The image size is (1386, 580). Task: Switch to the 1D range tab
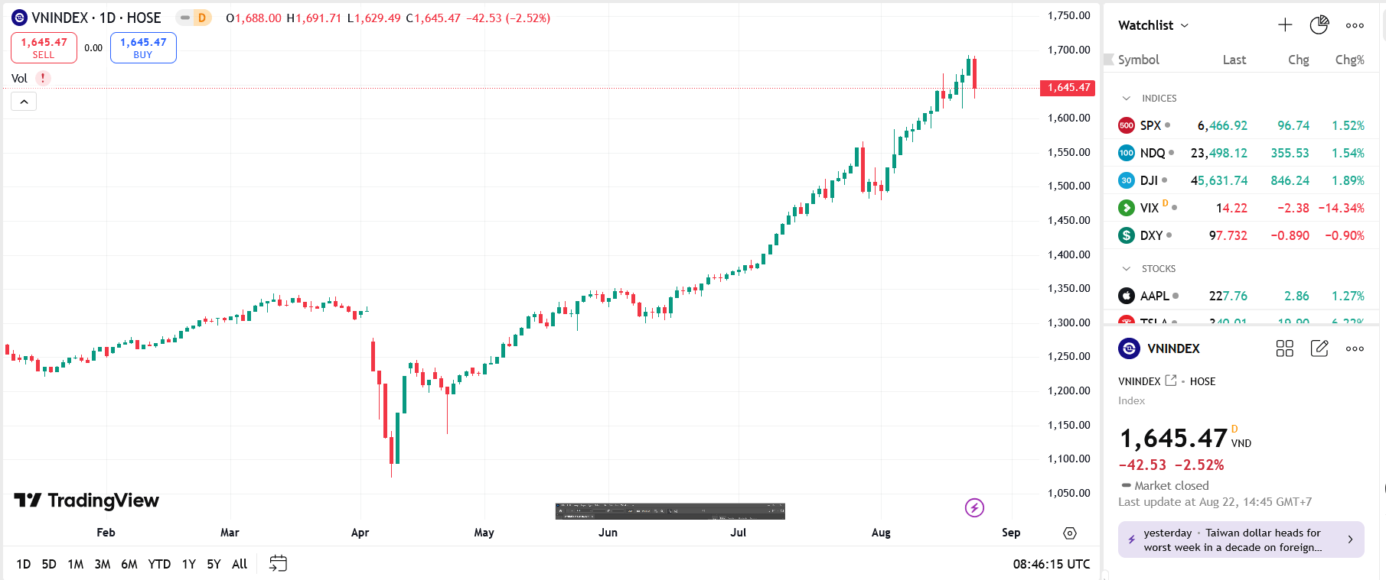[23, 563]
